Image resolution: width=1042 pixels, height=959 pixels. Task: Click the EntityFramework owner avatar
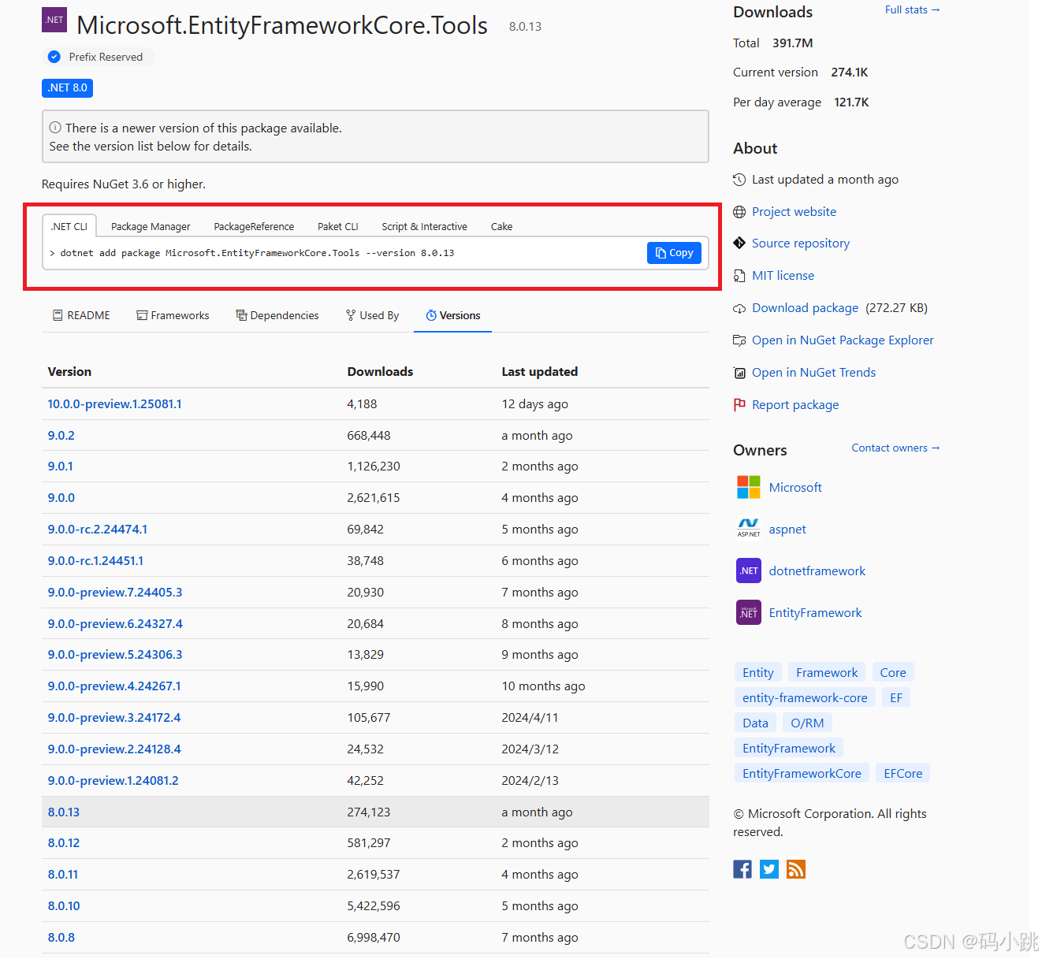[748, 612]
